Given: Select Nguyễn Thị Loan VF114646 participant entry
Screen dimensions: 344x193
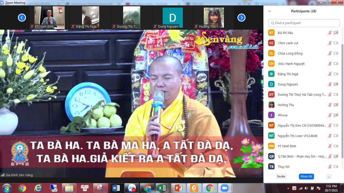Looking at the screenshot, I should coord(297,136).
